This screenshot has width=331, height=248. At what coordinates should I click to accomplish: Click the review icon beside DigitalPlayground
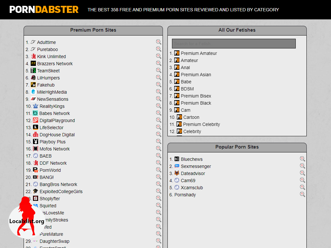click(x=158, y=120)
